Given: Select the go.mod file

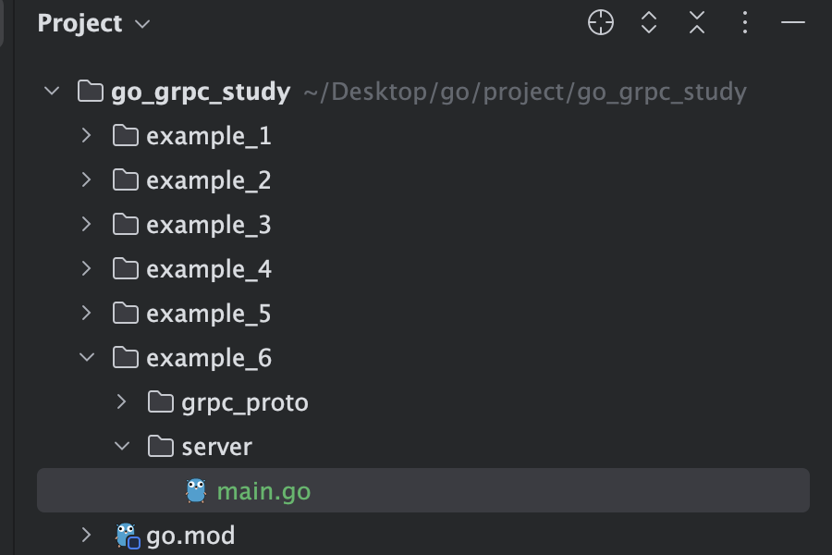Looking at the screenshot, I should (190, 535).
